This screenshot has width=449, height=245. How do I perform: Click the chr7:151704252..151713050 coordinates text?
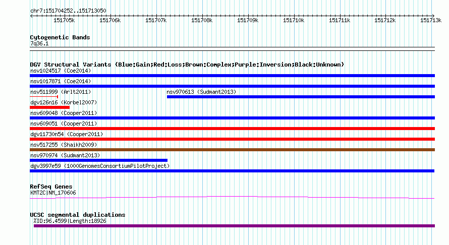pyautogui.click(x=68, y=11)
